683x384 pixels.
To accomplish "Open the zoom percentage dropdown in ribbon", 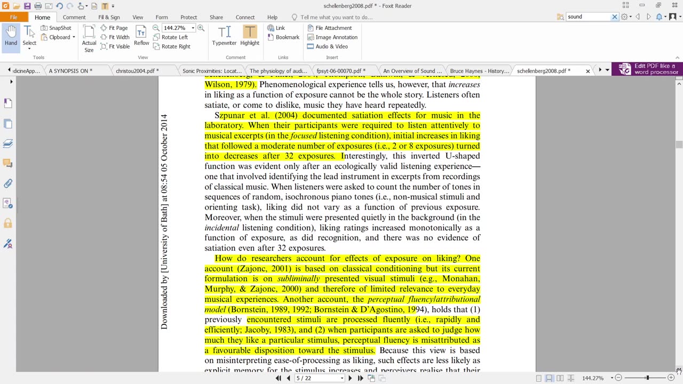I will pos(193,28).
